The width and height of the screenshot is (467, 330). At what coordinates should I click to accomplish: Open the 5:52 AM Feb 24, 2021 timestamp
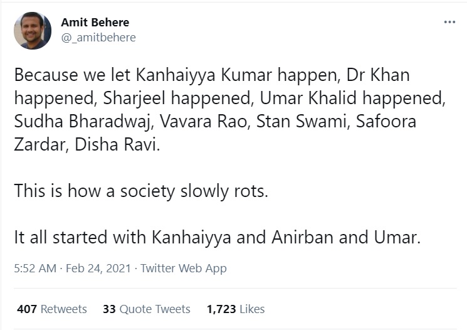(72, 269)
